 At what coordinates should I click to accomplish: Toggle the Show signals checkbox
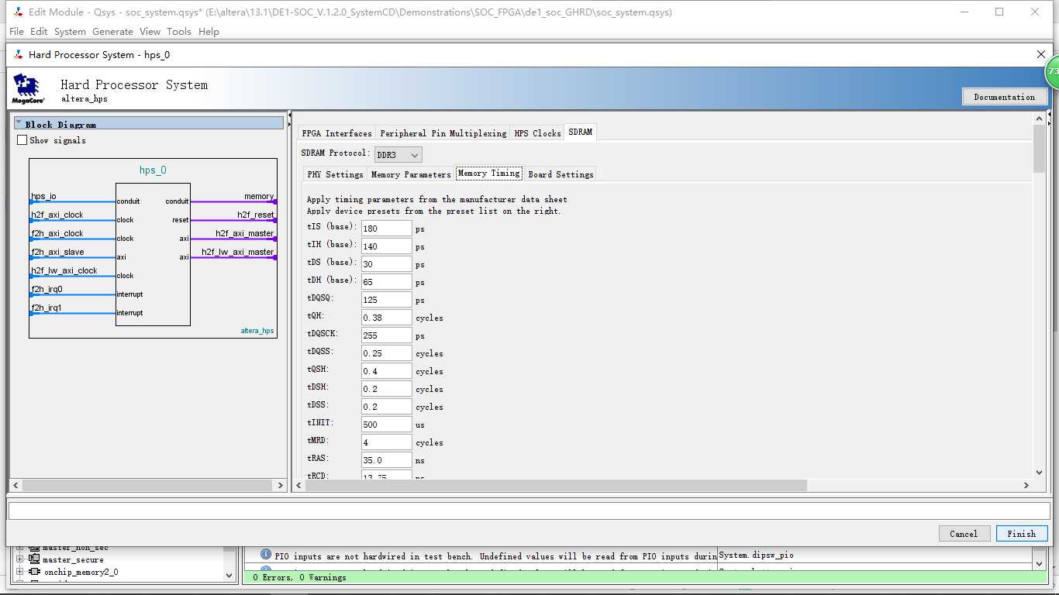click(x=22, y=140)
